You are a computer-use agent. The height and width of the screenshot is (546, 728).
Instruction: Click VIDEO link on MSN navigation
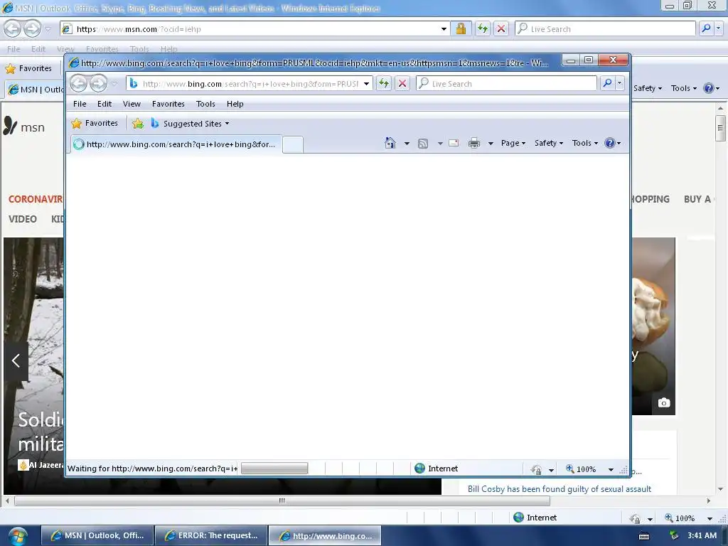pos(22,219)
